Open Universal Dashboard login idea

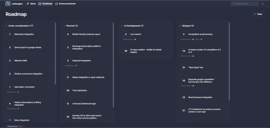(86, 104)
